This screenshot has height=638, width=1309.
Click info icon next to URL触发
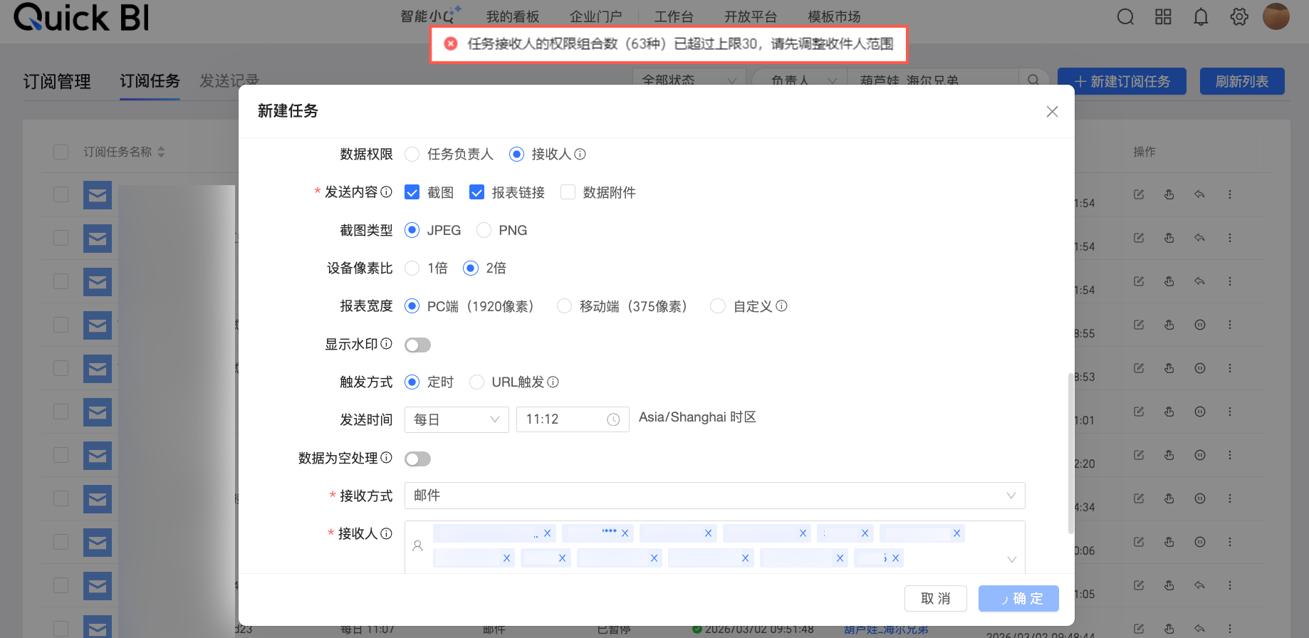[x=553, y=382]
